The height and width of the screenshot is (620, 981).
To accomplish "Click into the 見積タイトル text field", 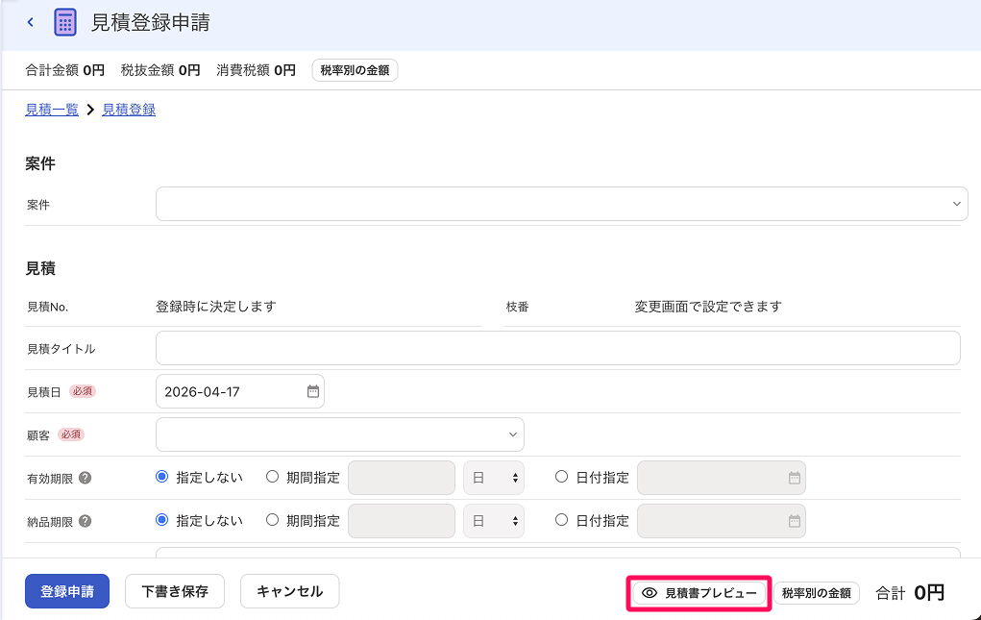I will (x=557, y=348).
